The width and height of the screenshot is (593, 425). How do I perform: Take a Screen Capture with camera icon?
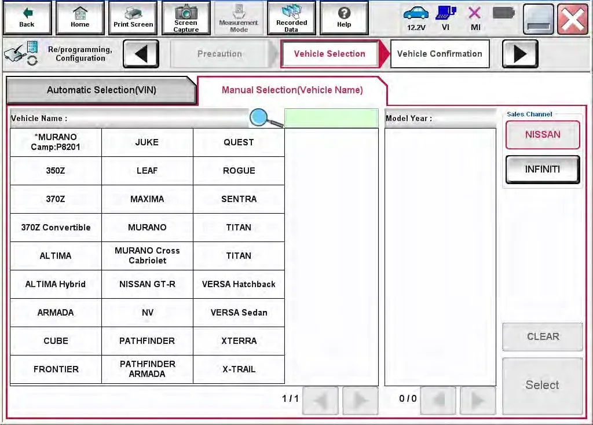click(x=186, y=18)
